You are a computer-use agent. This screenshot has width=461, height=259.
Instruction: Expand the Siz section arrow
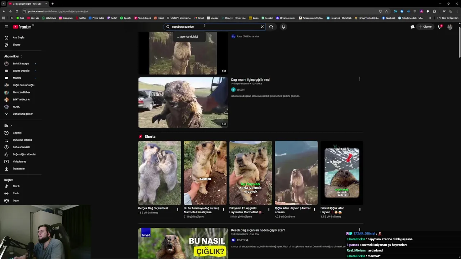[11, 126]
